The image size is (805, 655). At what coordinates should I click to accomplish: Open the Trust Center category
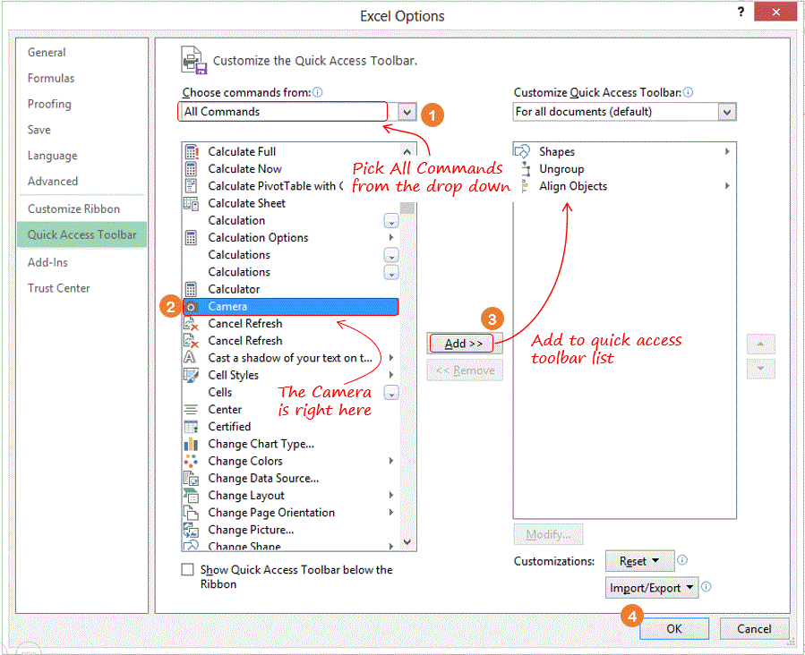point(58,288)
